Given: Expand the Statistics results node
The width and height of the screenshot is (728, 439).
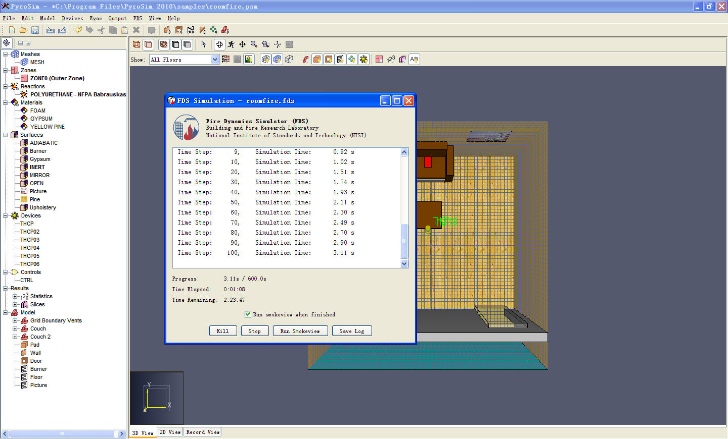Looking at the screenshot, I should pyautogui.click(x=15, y=296).
